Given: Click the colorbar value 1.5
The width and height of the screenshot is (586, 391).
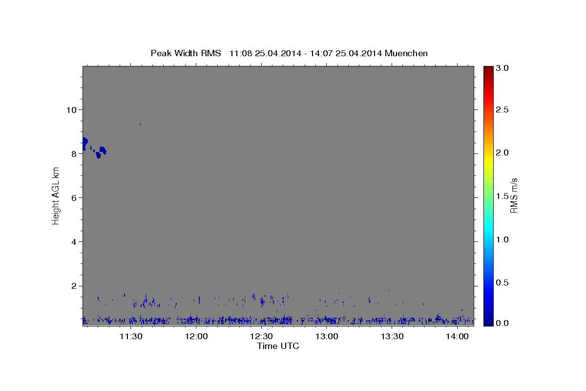Looking at the screenshot, I should pyautogui.click(x=503, y=196).
